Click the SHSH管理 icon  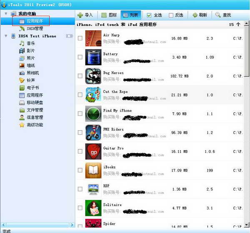pyautogui.click(x=22, y=29)
